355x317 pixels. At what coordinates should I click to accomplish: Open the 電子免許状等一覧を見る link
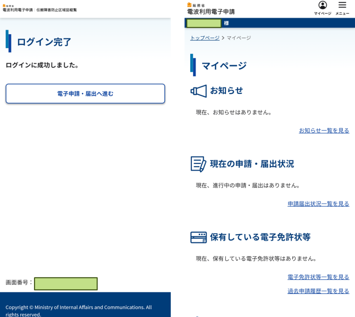pos(318,277)
